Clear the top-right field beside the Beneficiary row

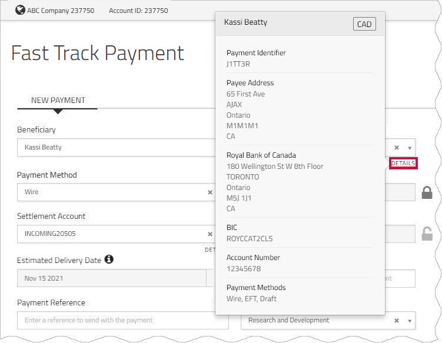397,148
